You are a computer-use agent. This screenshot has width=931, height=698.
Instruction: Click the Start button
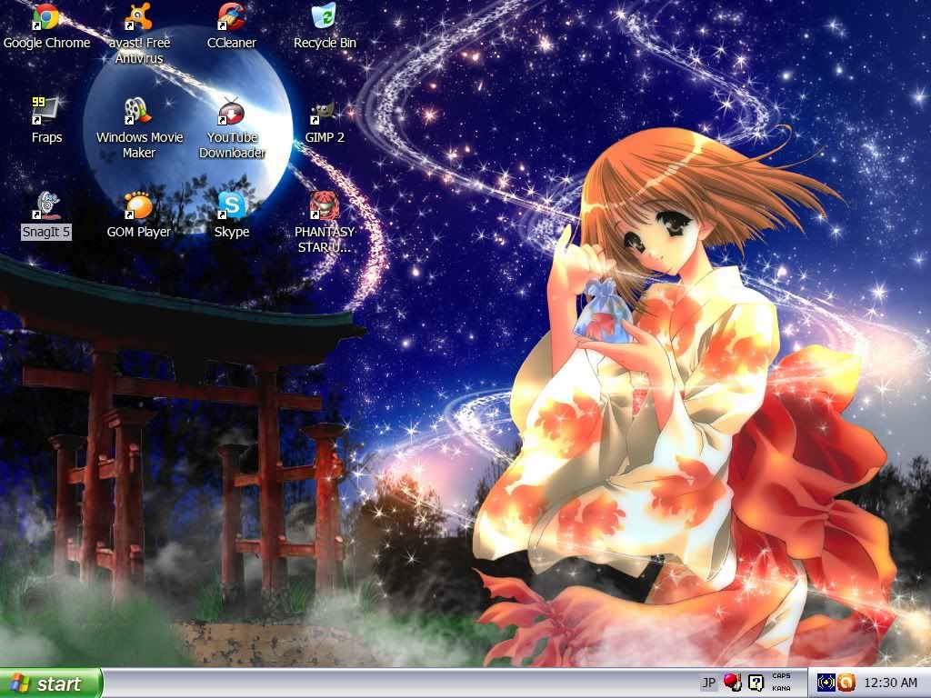coord(51,683)
